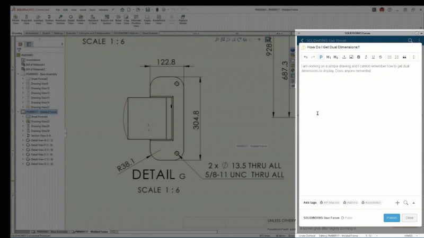Viewport: 424px width, 238px height.
Task: Switch to the Annotation tab
Action: (x=32, y=33)
